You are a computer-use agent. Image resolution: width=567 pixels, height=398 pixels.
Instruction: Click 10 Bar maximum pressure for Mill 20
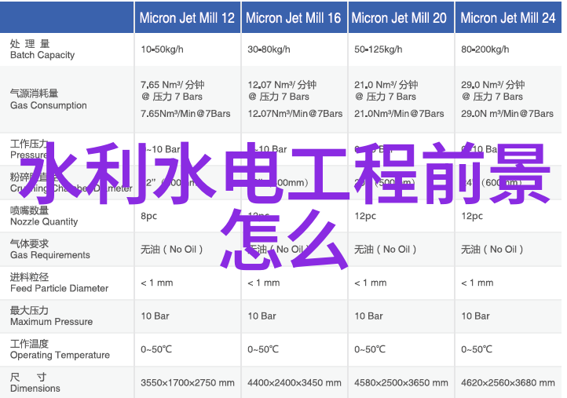click(368, 316)
